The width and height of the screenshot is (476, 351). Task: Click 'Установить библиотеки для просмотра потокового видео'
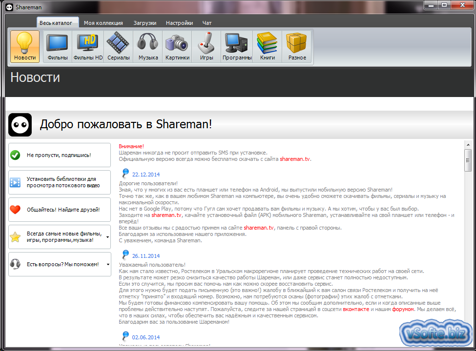point(60,182)
